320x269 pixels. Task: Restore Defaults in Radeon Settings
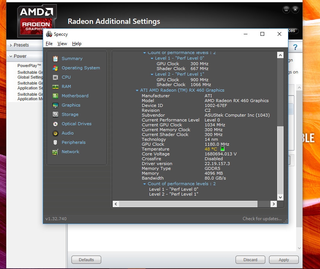tap(86, 260)
